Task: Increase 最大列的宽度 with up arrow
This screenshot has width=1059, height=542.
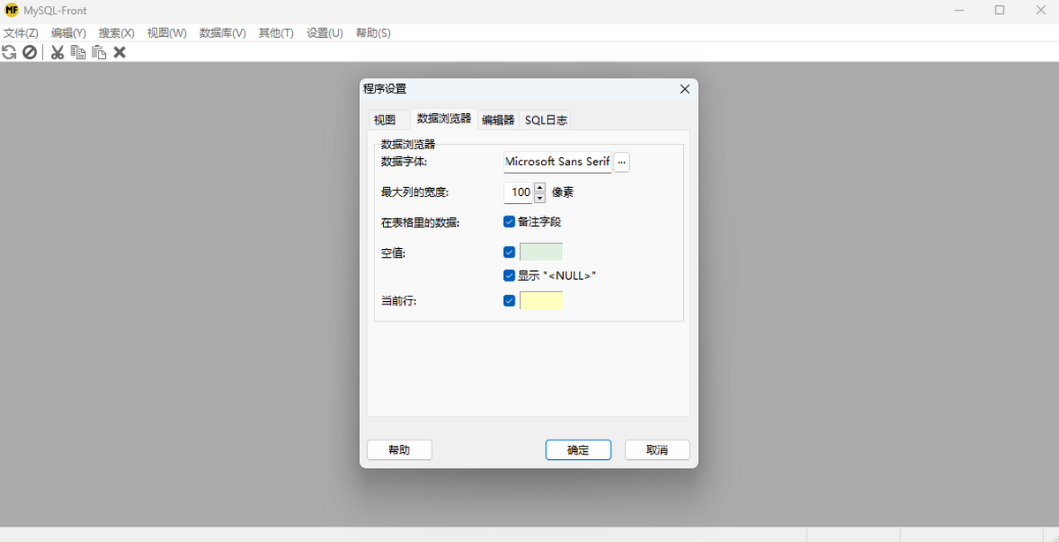Action: [x=540, y=187]
